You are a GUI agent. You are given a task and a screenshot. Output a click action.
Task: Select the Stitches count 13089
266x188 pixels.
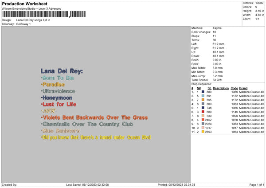[259, 3]
